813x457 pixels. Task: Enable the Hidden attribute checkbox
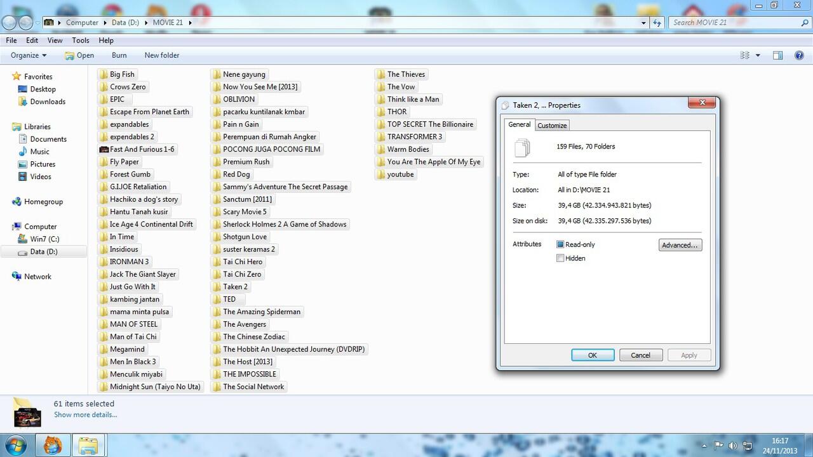[560, 258]
